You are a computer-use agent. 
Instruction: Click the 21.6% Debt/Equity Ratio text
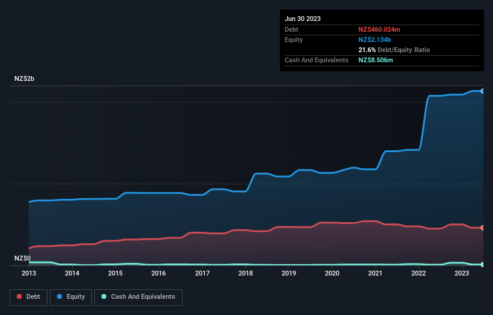[395, 50]
